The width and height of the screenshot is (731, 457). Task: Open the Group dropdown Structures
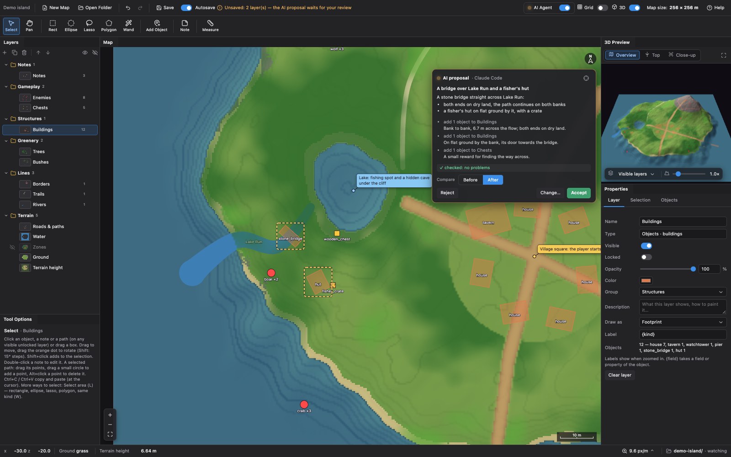coord(683,292)
